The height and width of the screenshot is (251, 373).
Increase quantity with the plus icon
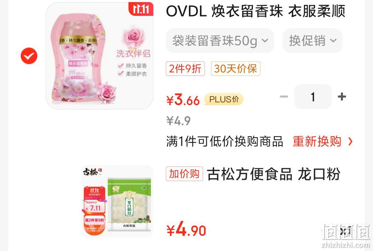342,97
